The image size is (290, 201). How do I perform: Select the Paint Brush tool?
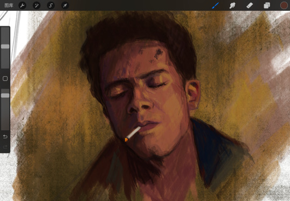tap(215, 5)
